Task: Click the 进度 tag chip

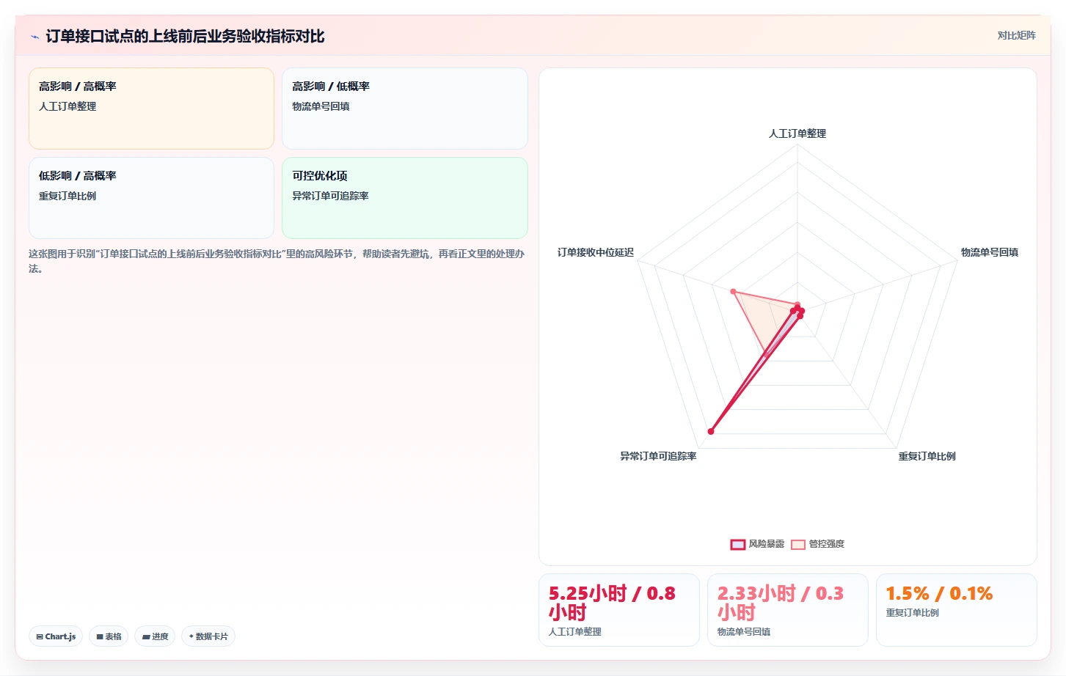Action: [155, 636]
